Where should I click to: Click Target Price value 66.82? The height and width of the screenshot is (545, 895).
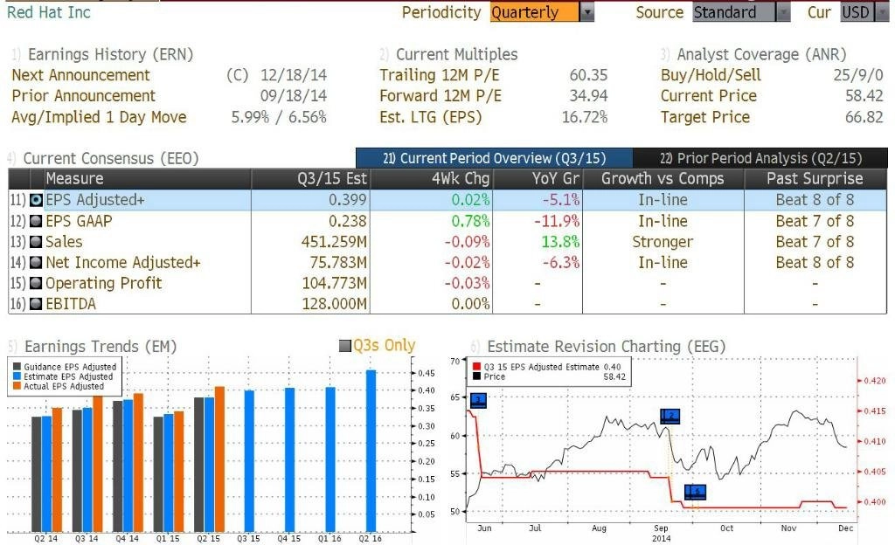(x=864, y=117)
